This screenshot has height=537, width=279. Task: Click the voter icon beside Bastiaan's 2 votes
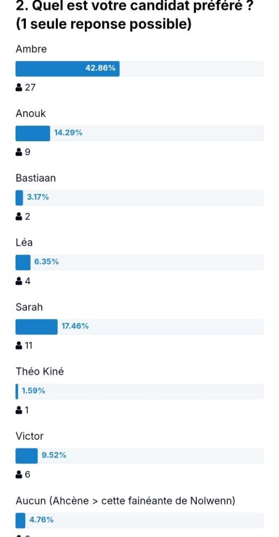click(19, 216)
